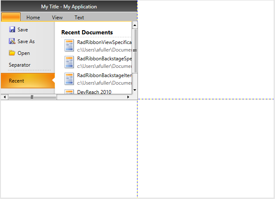Select the Separator backstage item
This screenshot has width=275, height=199.
(x=19, y=65)
